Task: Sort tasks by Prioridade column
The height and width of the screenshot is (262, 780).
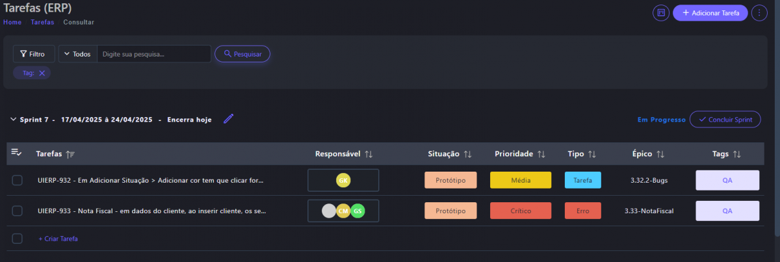Action: [x=541, y=154]
